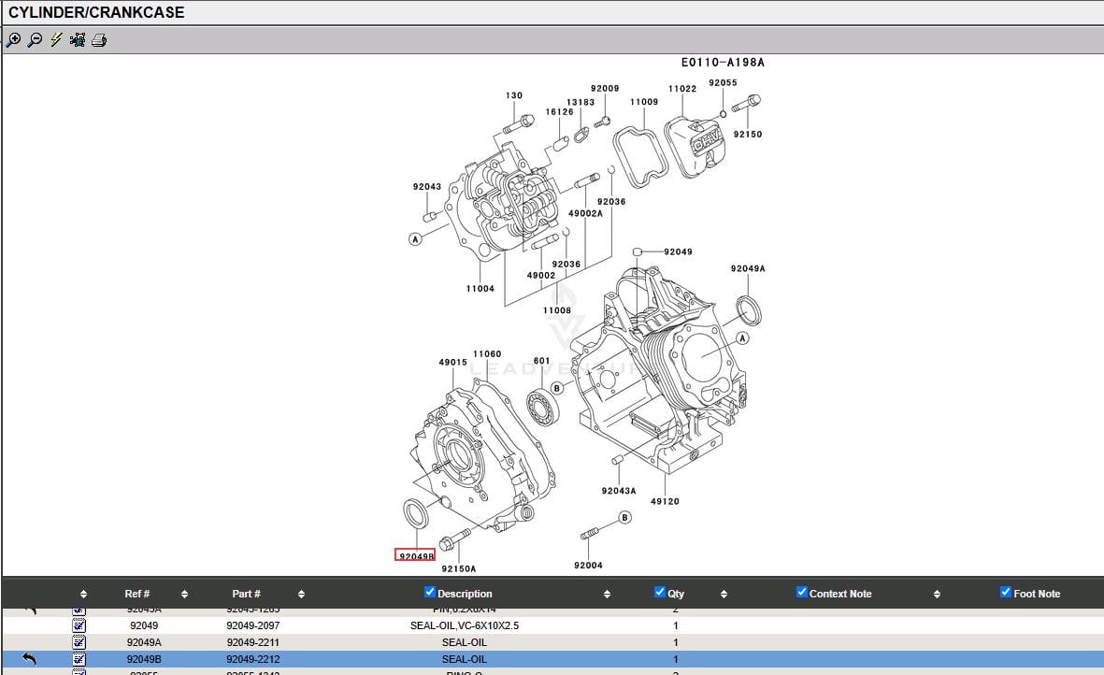Click sort arrows right of Description header
Screen dimensions: 1104x675
click(x=607, y=594)
